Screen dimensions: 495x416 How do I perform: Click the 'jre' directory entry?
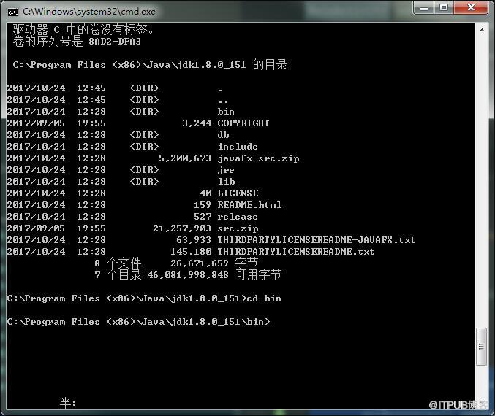click(x=226, y=170)
